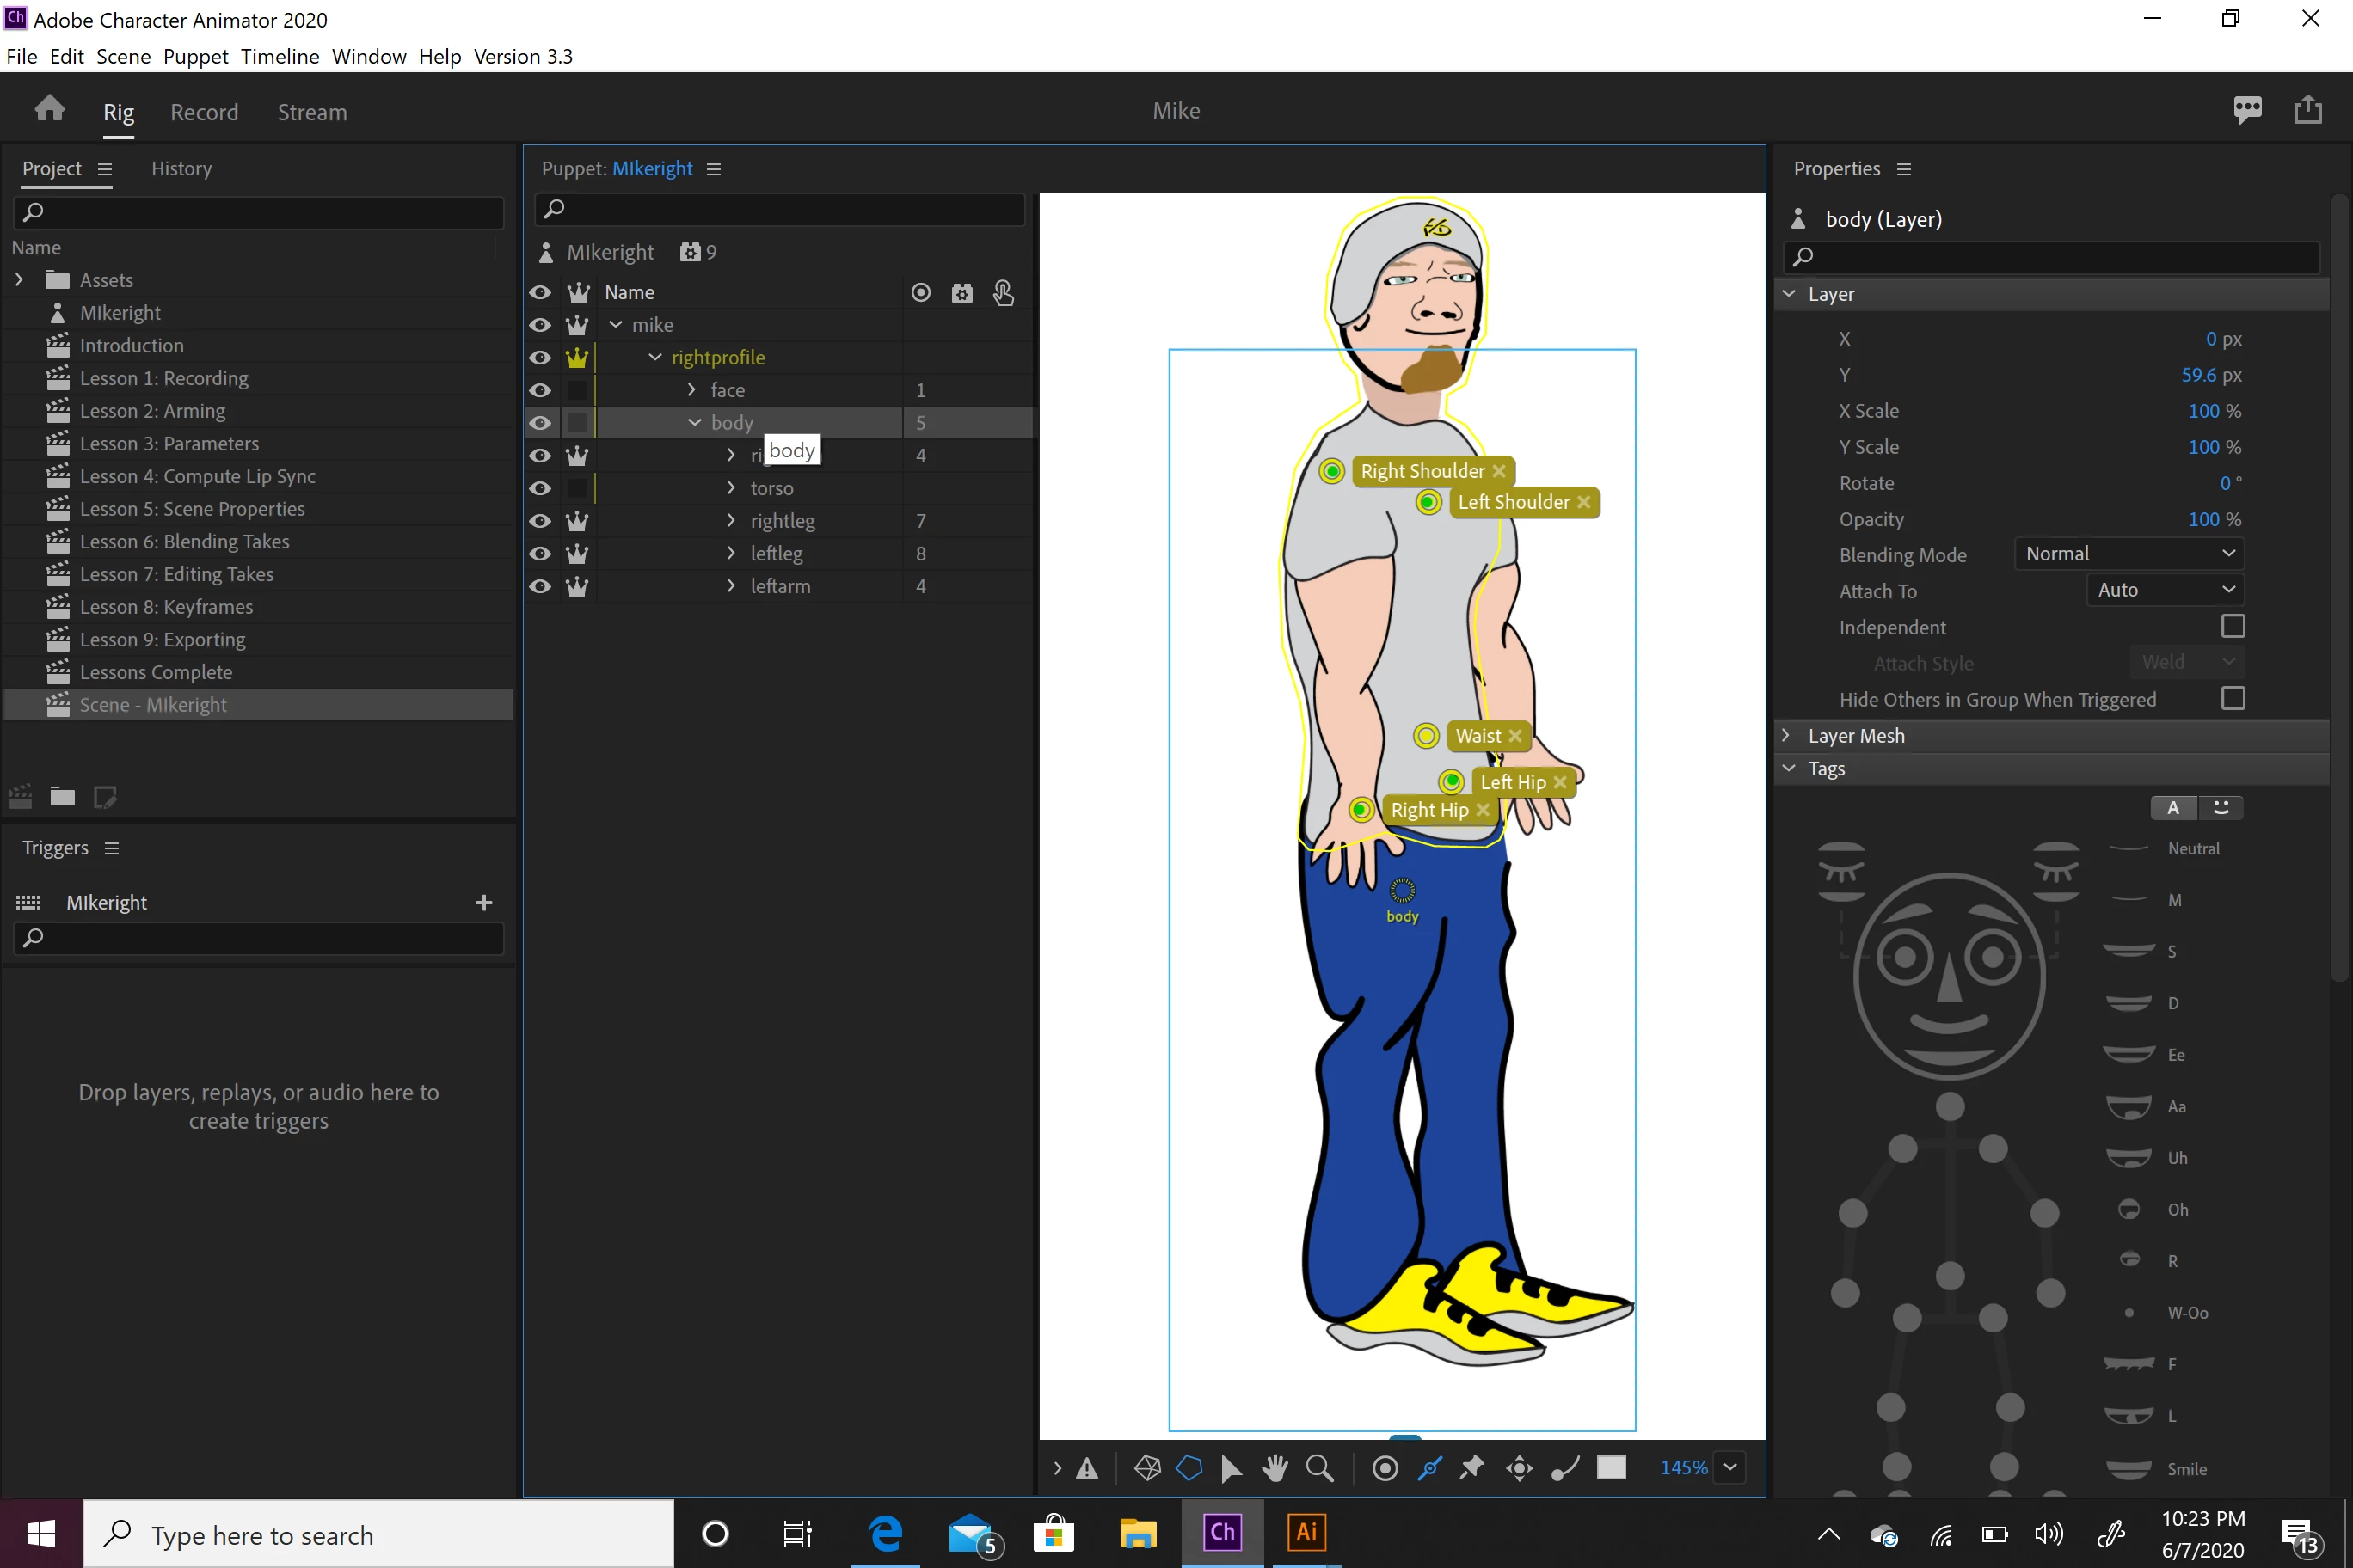Select the Hand tool in puppet toolbar
This screenshot has width=2353, height=1568.
coord(1274,1467)
